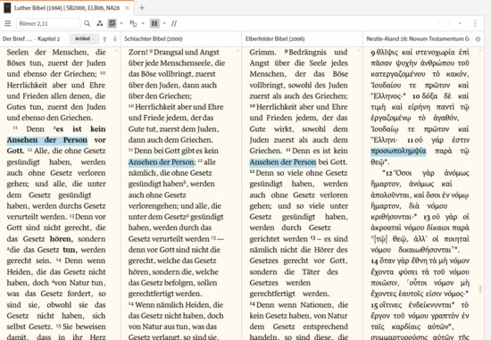This screenshot has width=491, height=340.
Task: Click the Greek word 'στενοχωρία'
Action: coord(437,53)
